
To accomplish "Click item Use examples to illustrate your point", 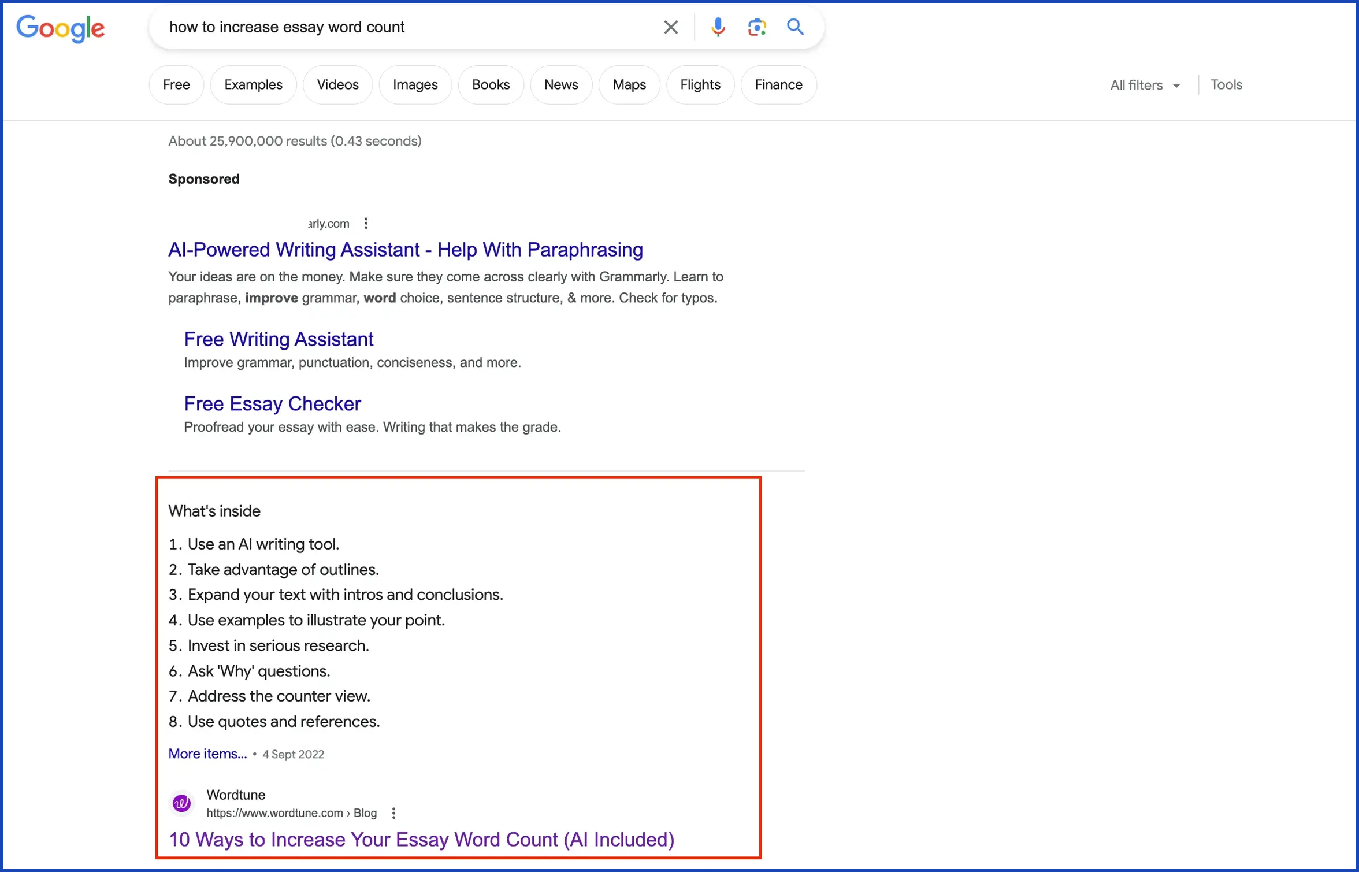I will click(316, 620).
